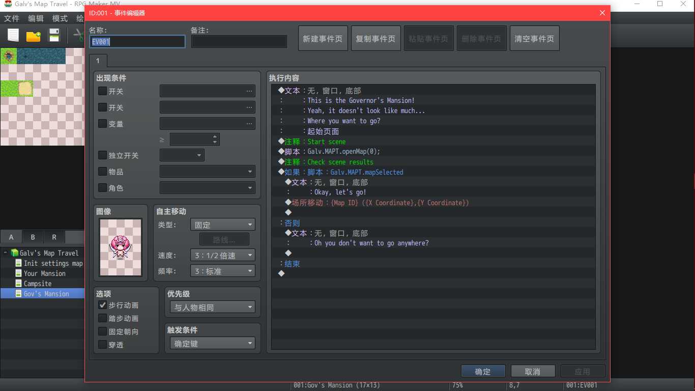Switch to tileset tab A
Image resolution: width=695 pixels, height=391 pixels.
pos(11,237)
